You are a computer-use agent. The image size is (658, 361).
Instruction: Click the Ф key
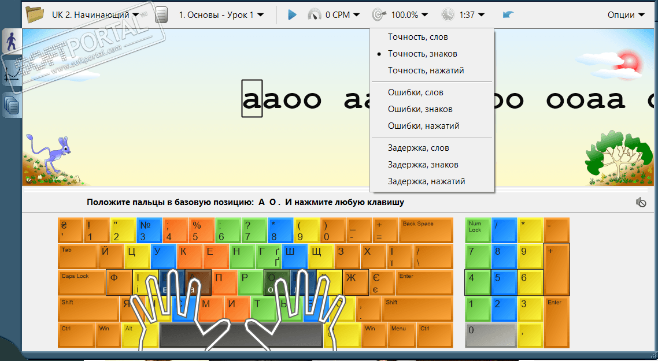point(119,282)
